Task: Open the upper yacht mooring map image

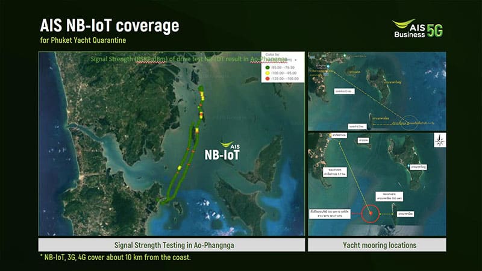Action: tap(377, 92)
